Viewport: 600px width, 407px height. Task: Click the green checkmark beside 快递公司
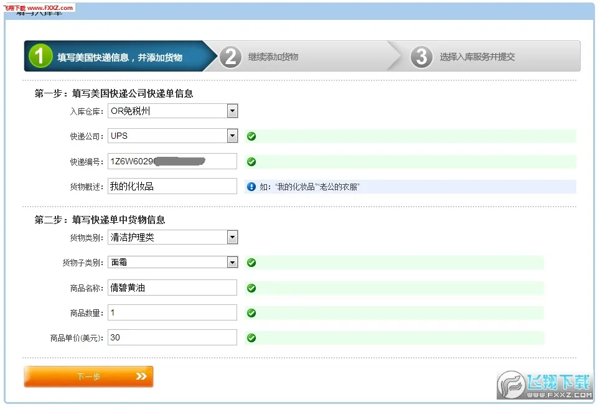click(x=251, y=136)
